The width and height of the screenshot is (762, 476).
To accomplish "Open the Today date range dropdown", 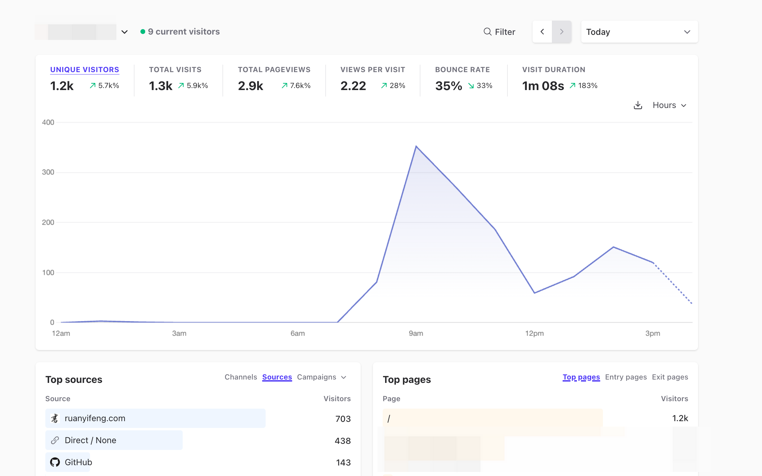I will click(639, 32).
